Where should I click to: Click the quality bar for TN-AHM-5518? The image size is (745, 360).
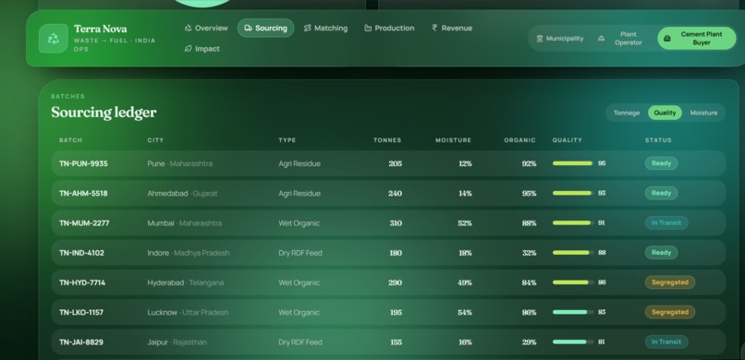click(x=572, y=193)
